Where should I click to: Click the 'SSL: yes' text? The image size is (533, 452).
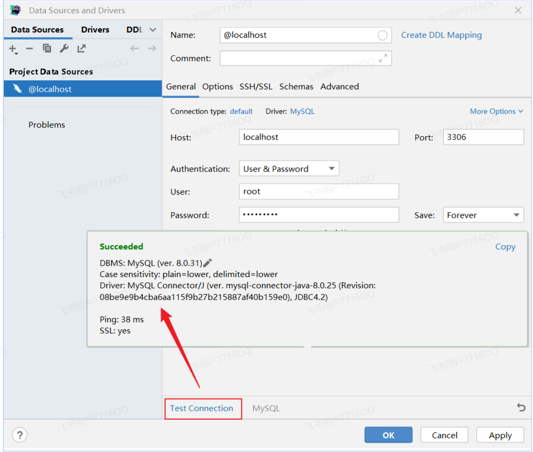pyautogui.click(x=115, y=331)
